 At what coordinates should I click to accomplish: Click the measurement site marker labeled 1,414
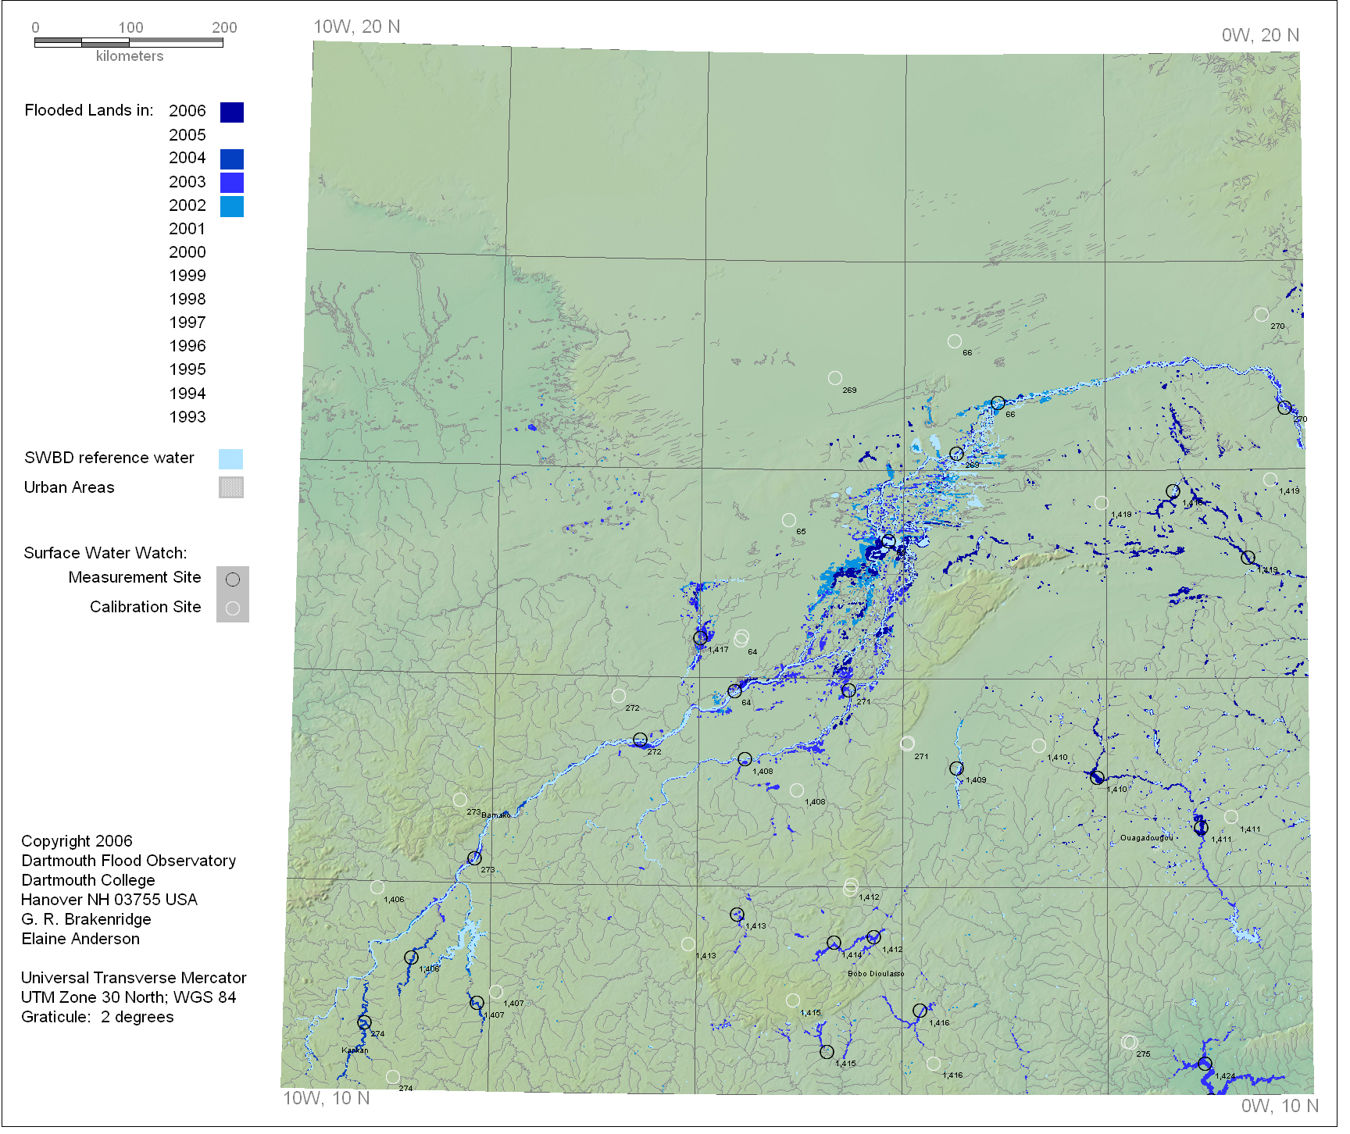pos(834,943)
